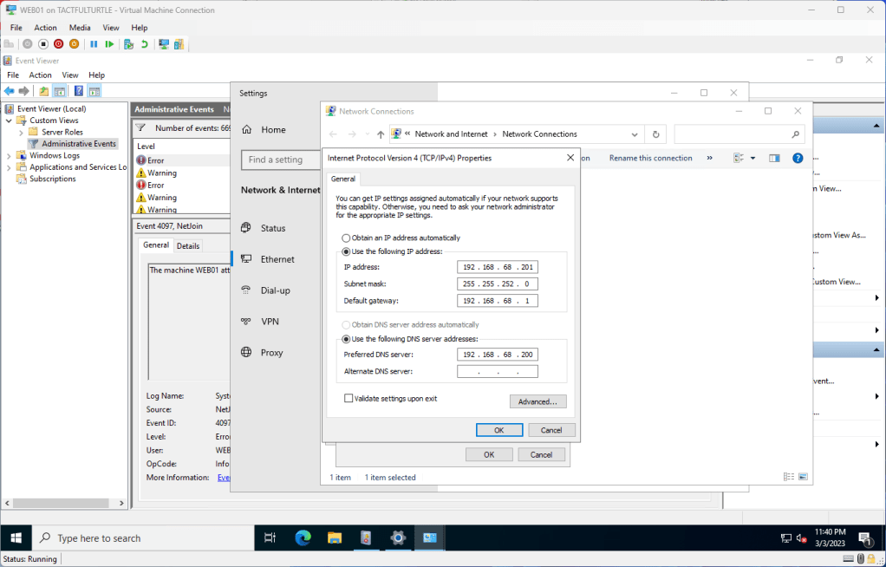Open the Media menu in VM window
Viewport: 886px width, 567px height.
tap(80, 28)
